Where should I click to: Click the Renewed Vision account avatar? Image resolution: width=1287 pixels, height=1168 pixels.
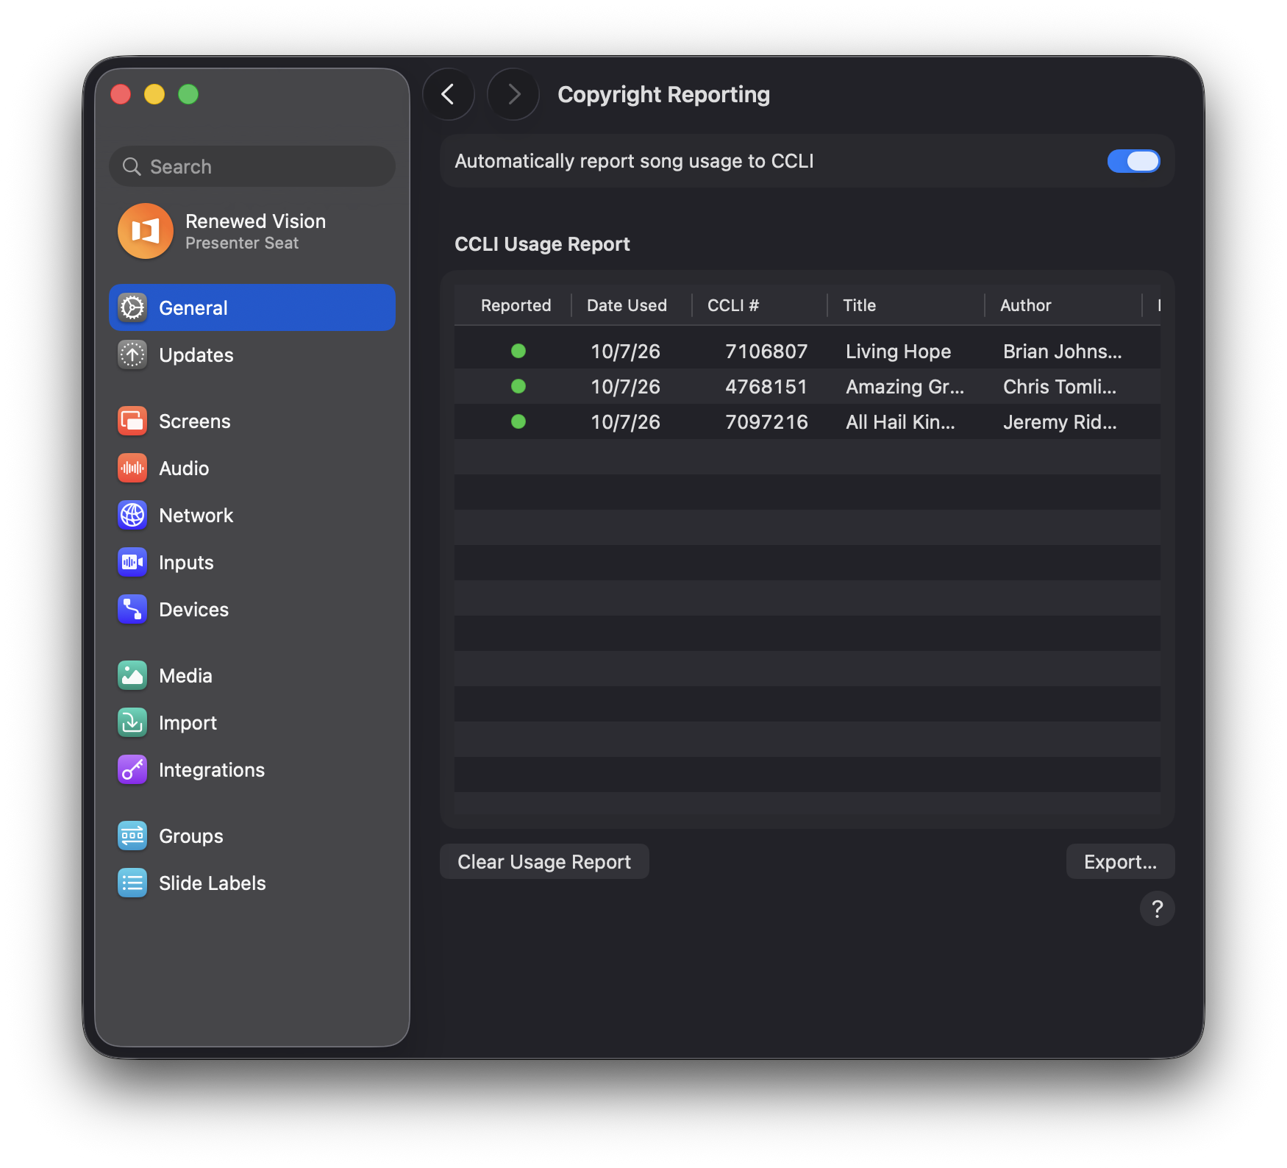point(146,231)
